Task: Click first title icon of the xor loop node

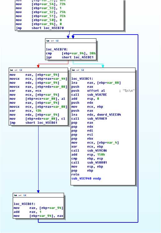Action: click(11, 70)
